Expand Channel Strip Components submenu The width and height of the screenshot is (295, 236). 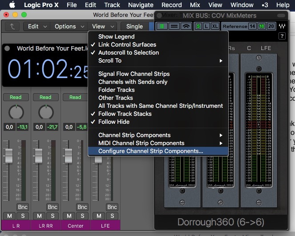pyautogui.click(x=158, y=135)
